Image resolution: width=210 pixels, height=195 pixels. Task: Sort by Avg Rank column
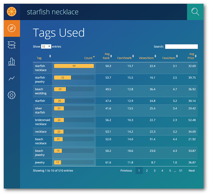point(107,56)
